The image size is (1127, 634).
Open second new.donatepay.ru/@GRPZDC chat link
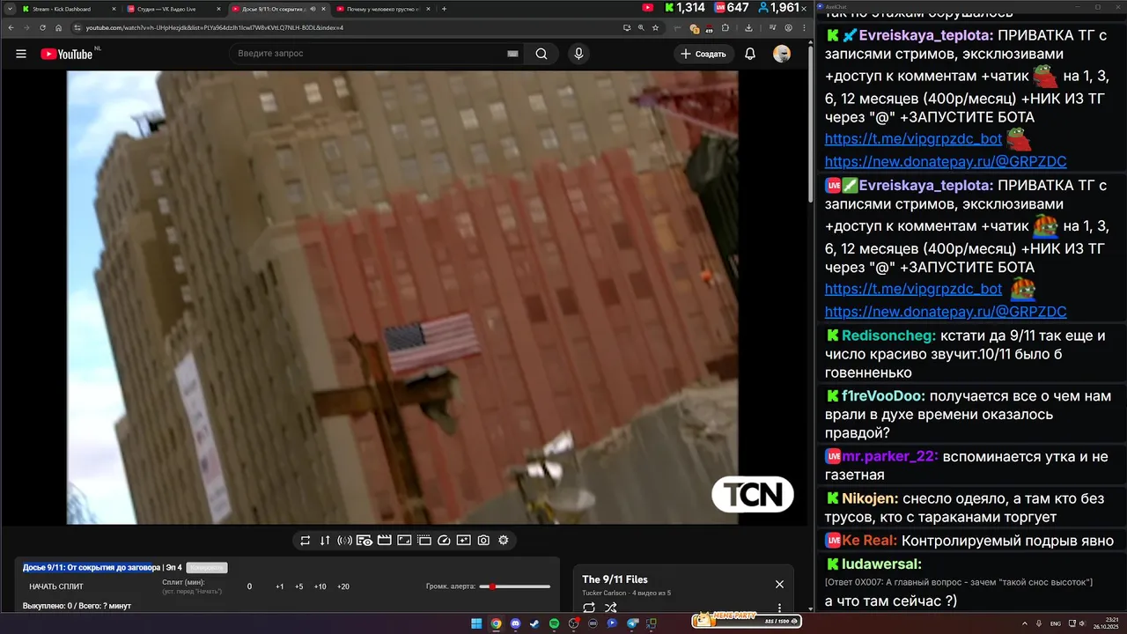tap(946, 312)
